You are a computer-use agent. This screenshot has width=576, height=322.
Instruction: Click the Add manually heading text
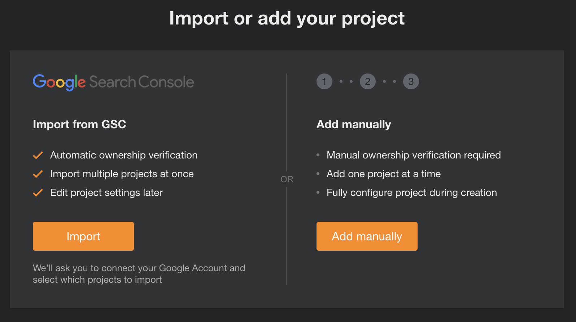pyautogui.click(x=354, y=125)
